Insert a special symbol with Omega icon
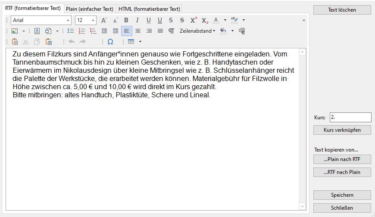Viewport: 375px width, 217px height. [110, 42]
